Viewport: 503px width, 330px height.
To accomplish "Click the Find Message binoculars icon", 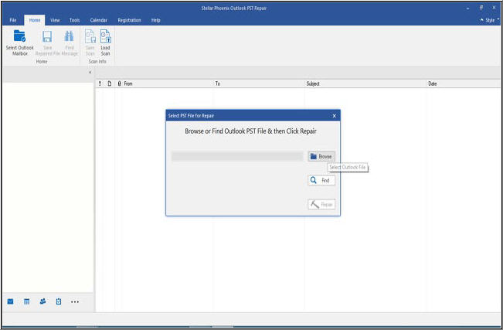I will (69, 36).
